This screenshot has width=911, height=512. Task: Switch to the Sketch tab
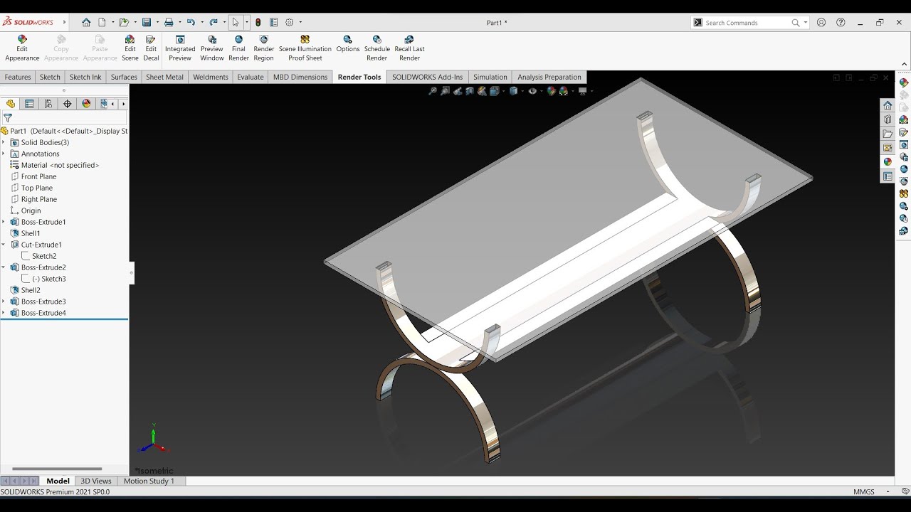50,77
